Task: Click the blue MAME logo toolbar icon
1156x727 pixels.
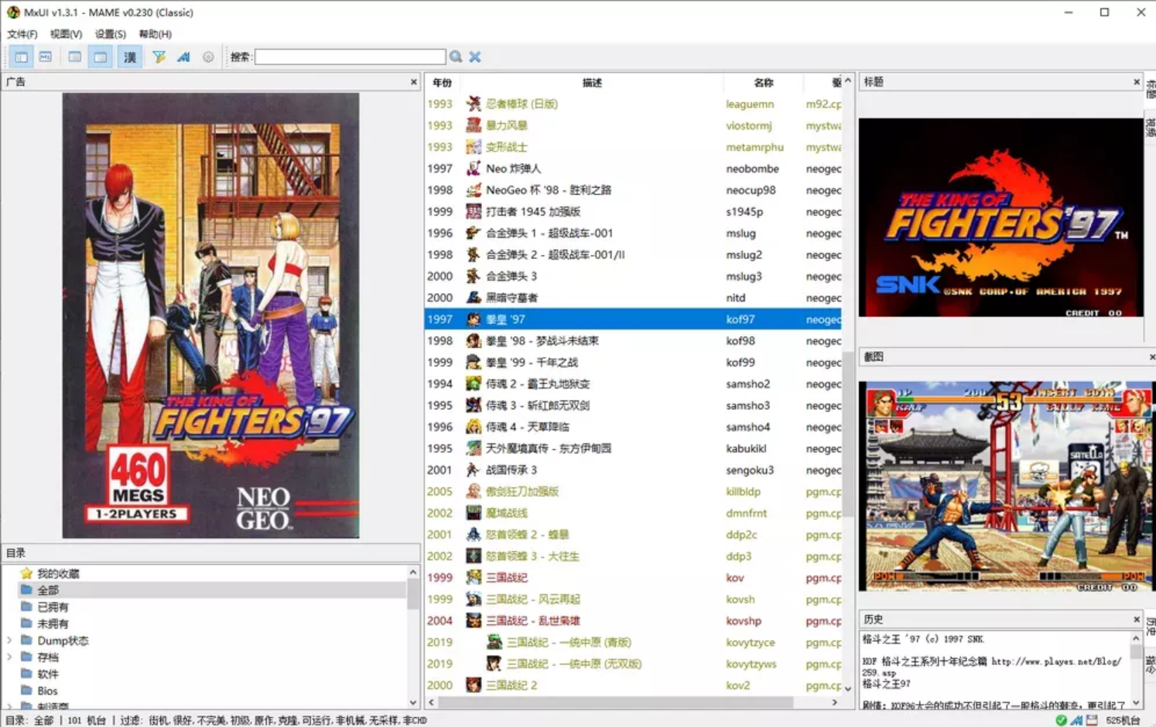Action: pos(183,56)
